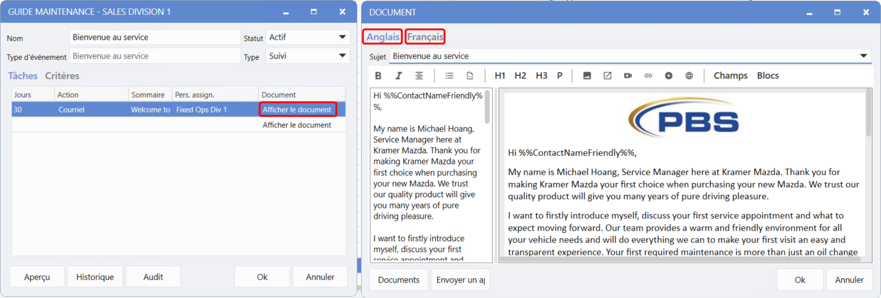Click the globe icon in toolbar

click(x=689, y=75)
